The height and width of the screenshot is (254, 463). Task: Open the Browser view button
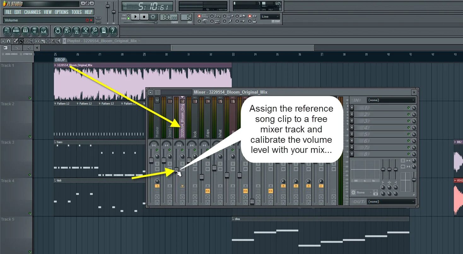point(34,31)
